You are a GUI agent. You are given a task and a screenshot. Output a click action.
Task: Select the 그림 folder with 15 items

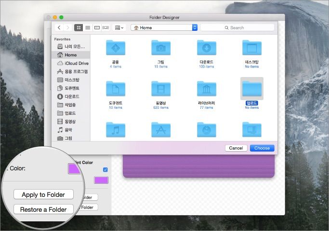[161, 48]
